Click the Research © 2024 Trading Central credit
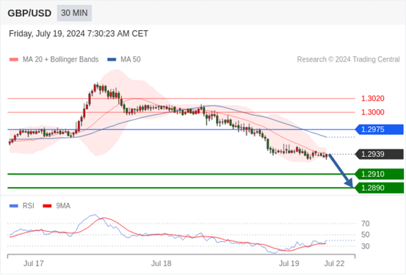This screenshot has height=275, width=406. coord(348,59)
